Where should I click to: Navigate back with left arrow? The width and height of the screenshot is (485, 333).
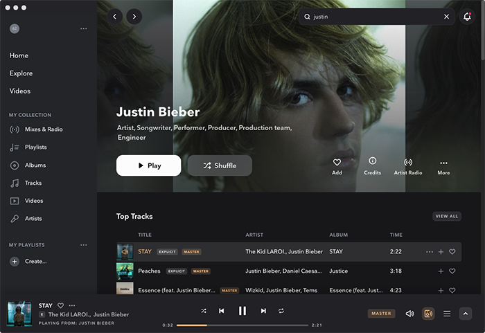click(x=114, y=16)
